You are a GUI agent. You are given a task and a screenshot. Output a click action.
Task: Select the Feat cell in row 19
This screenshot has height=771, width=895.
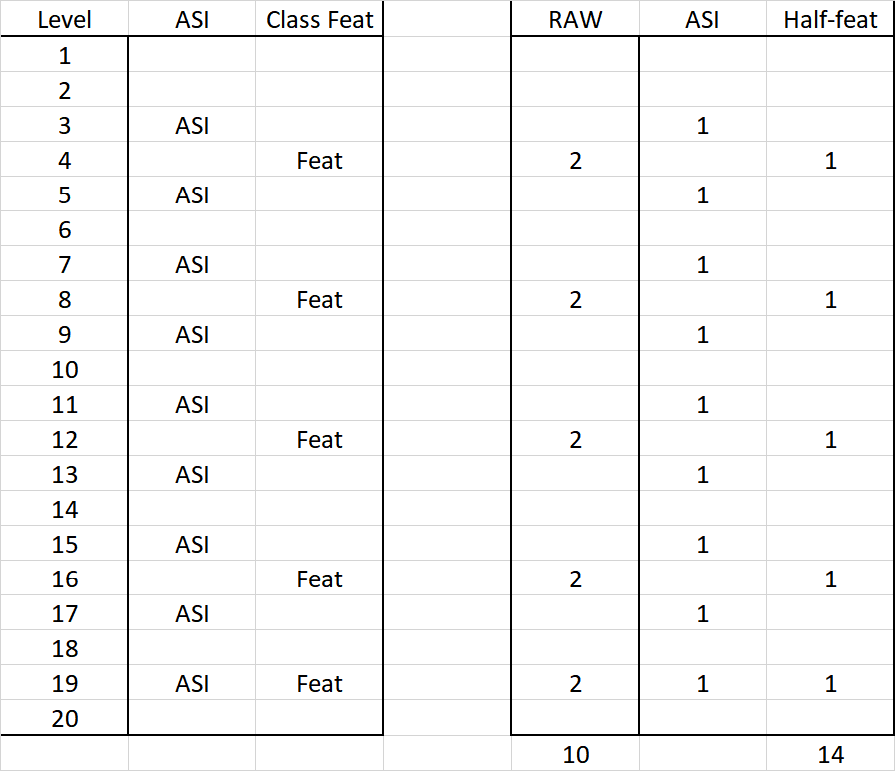tap(319, 683)
